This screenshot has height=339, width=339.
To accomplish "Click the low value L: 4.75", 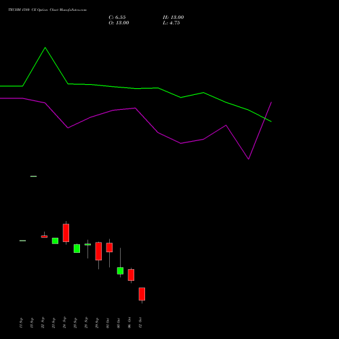I will 171,23.
